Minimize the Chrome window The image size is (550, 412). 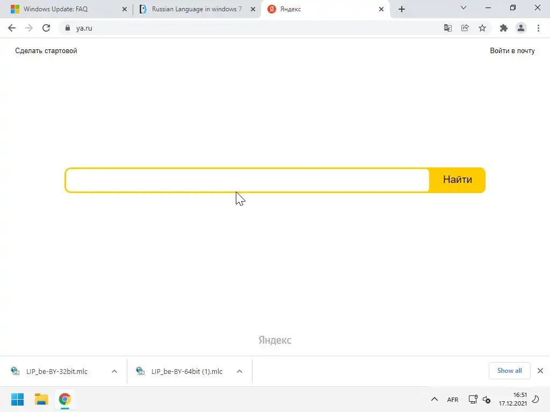(488, 8)
